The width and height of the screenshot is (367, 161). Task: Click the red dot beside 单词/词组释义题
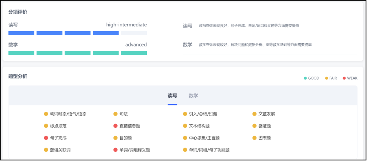click(115, 150)
